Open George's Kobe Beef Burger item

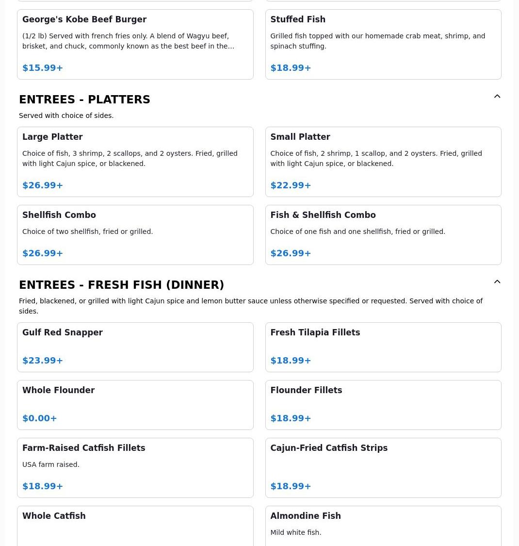tap(135, 44)
